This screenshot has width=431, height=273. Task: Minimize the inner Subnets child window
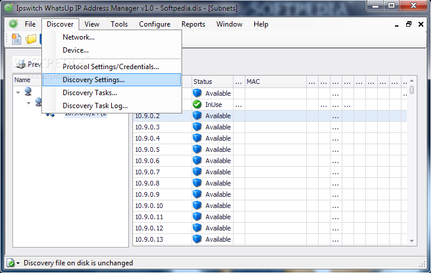point(397,25)
